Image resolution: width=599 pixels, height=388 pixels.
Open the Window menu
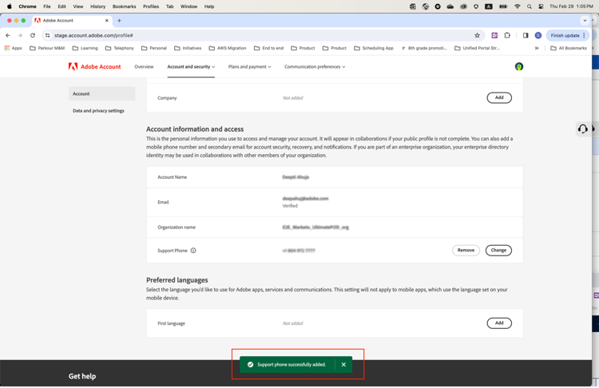188,6
